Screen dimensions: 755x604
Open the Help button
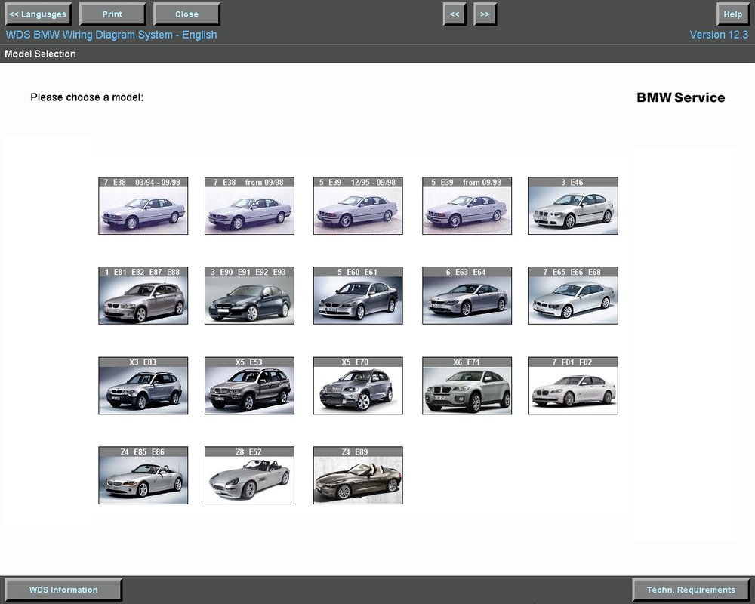click(x=733, y=14)
